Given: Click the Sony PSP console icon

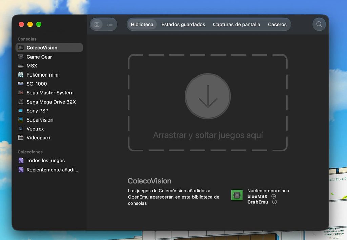Looking at the screenshot, I should [x=21, y=110].
